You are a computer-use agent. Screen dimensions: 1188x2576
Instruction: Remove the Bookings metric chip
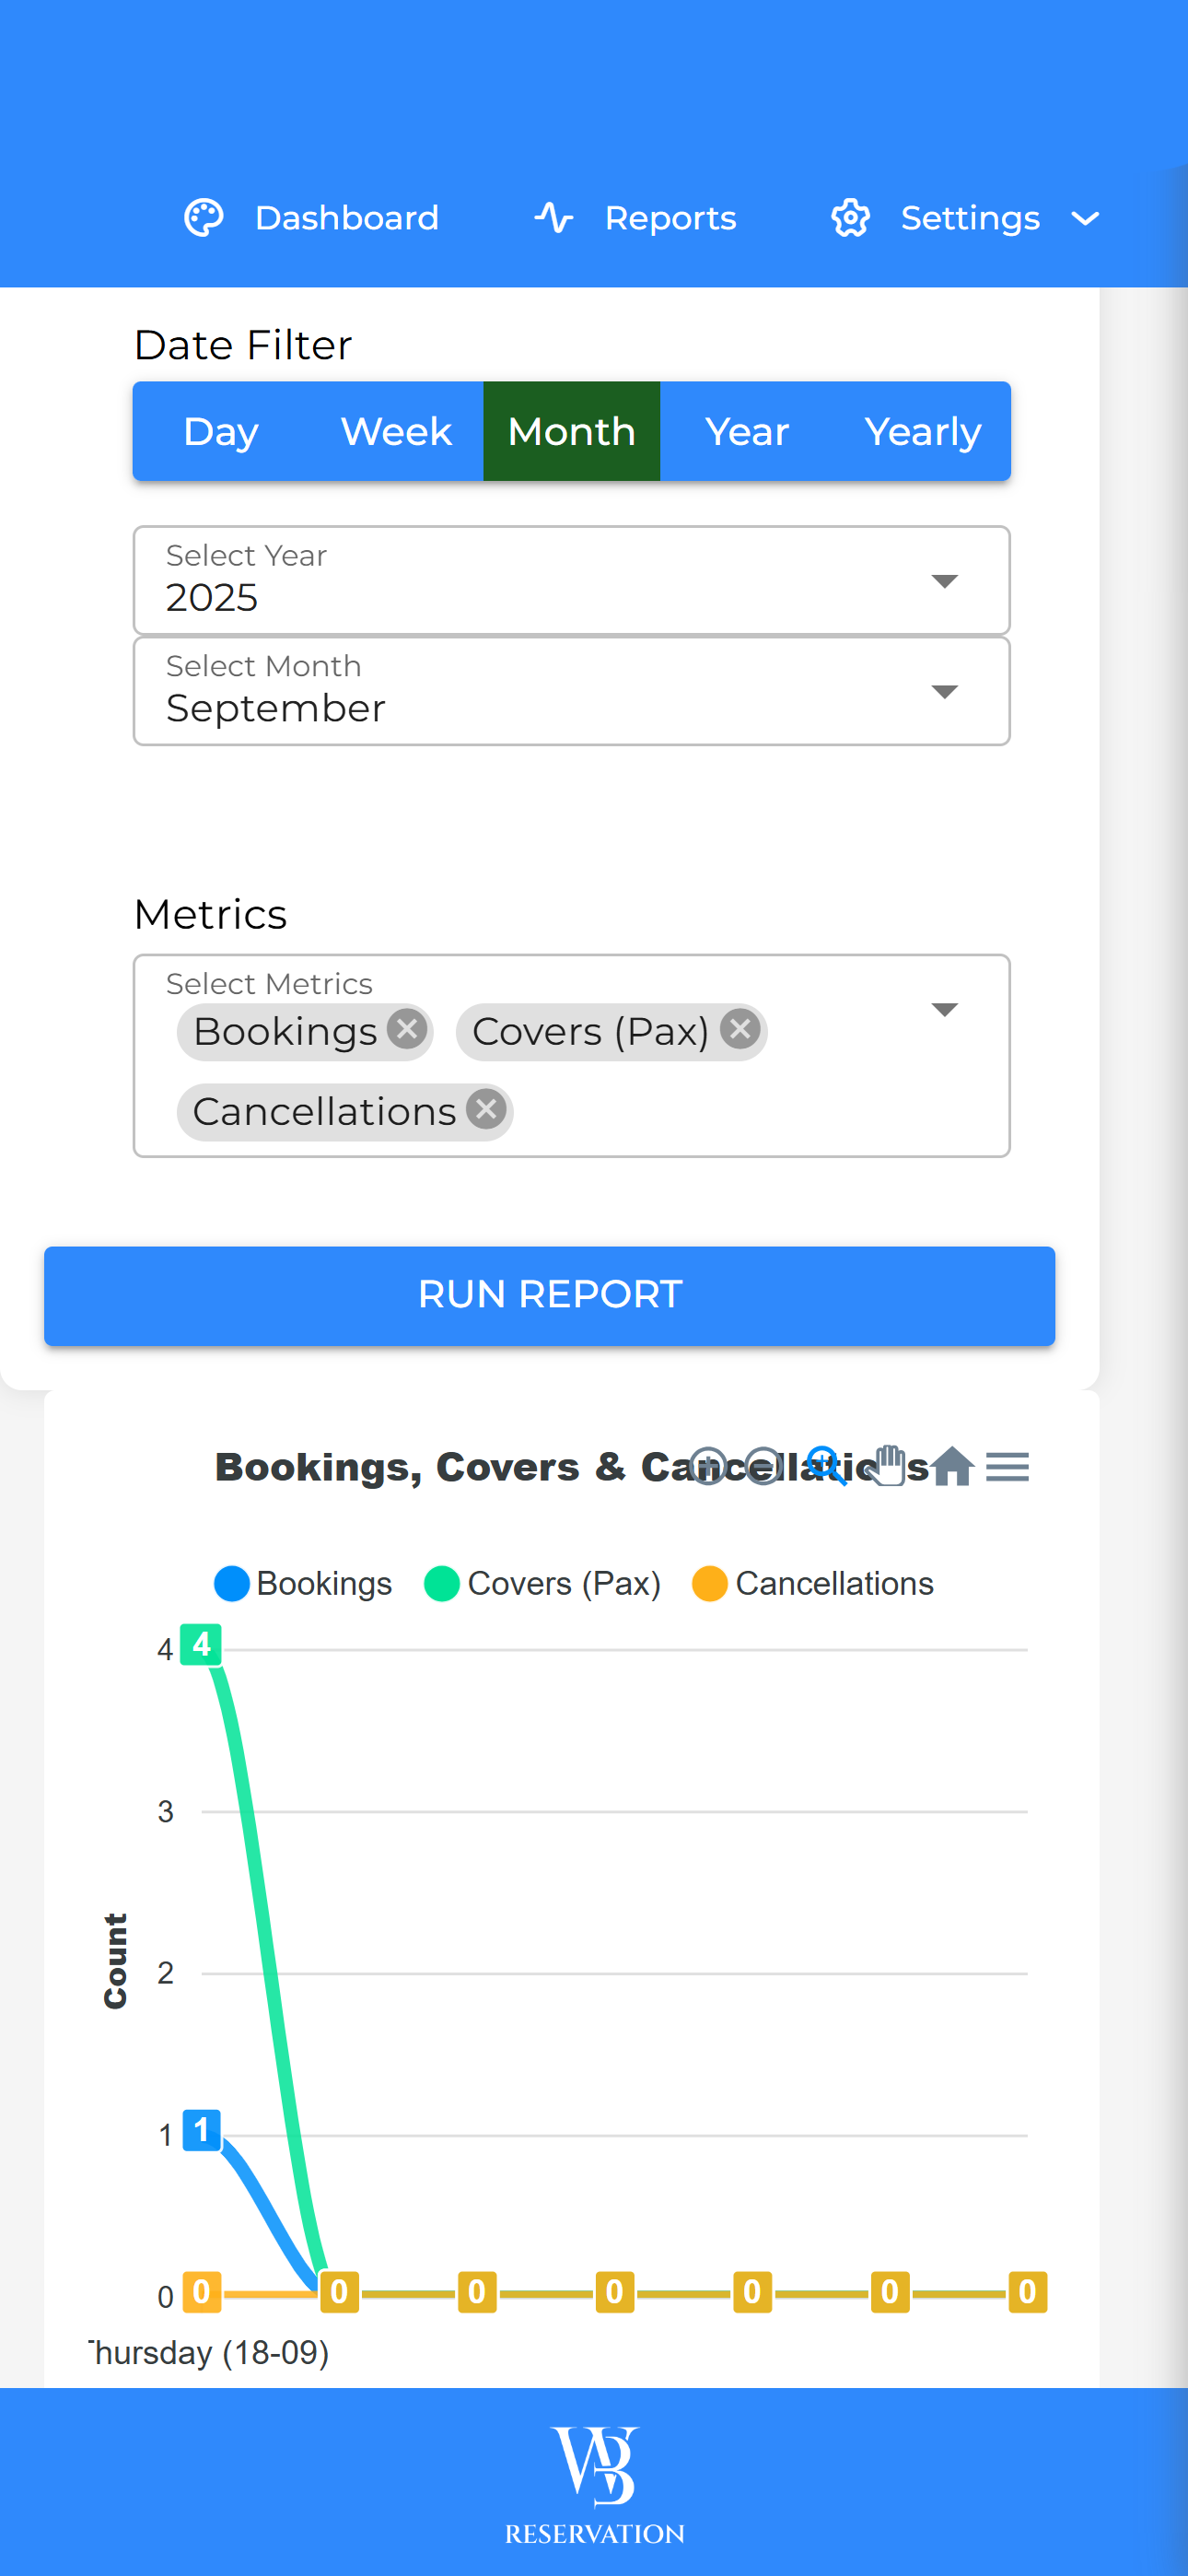[407, 1029]
